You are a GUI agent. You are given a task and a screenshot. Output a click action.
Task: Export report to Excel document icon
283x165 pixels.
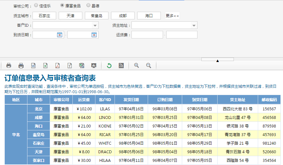click(45, 65)
